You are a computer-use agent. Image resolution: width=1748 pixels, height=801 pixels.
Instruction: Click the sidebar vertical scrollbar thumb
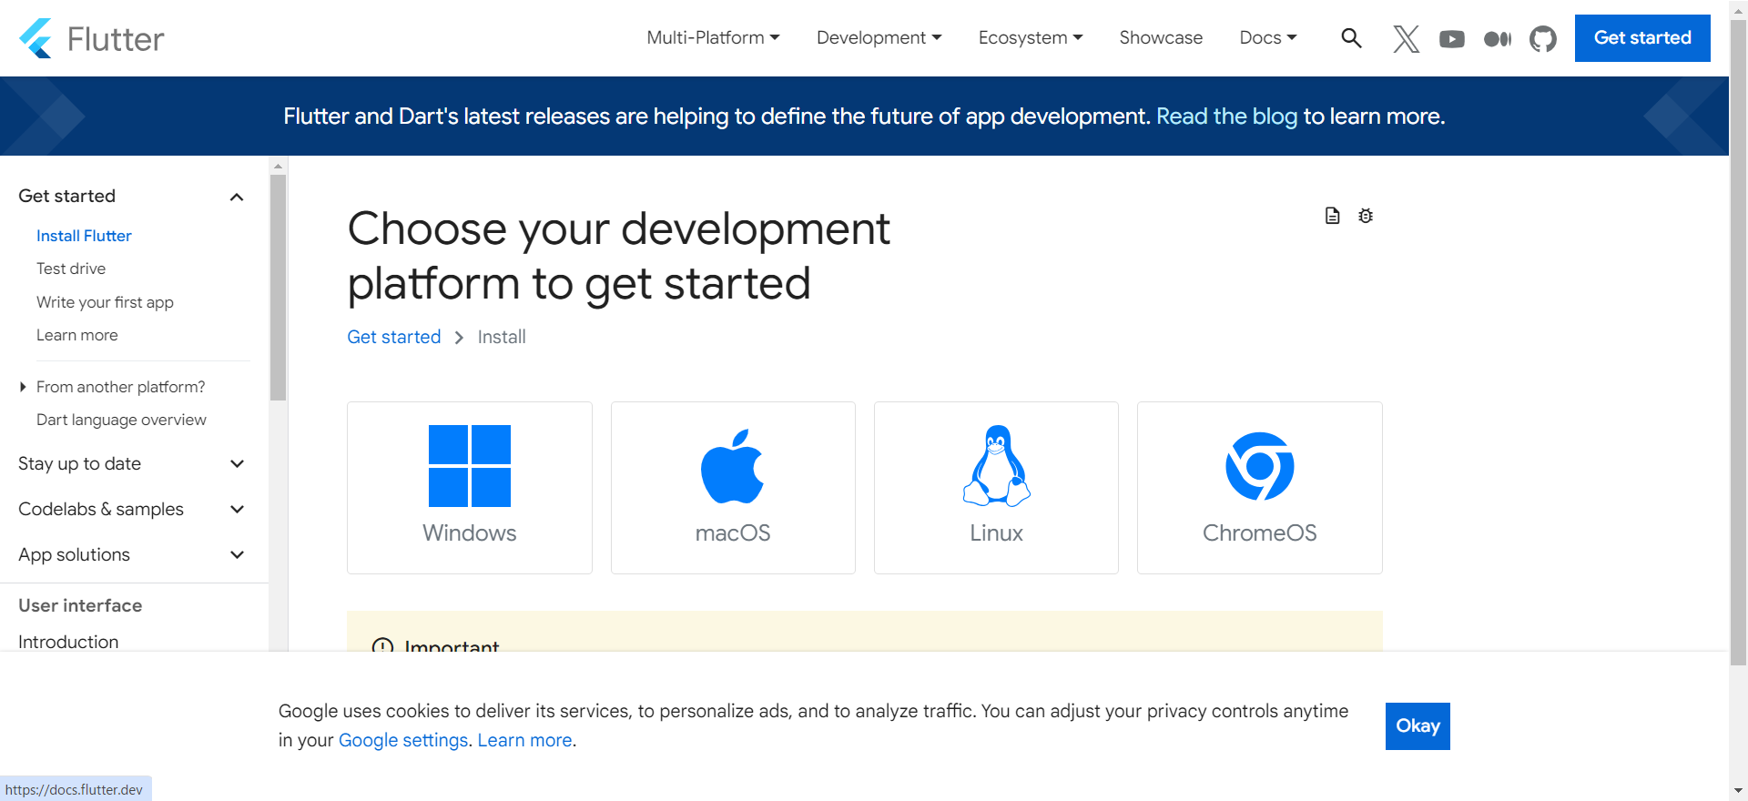pyautogui.click(x=279, y=287)
